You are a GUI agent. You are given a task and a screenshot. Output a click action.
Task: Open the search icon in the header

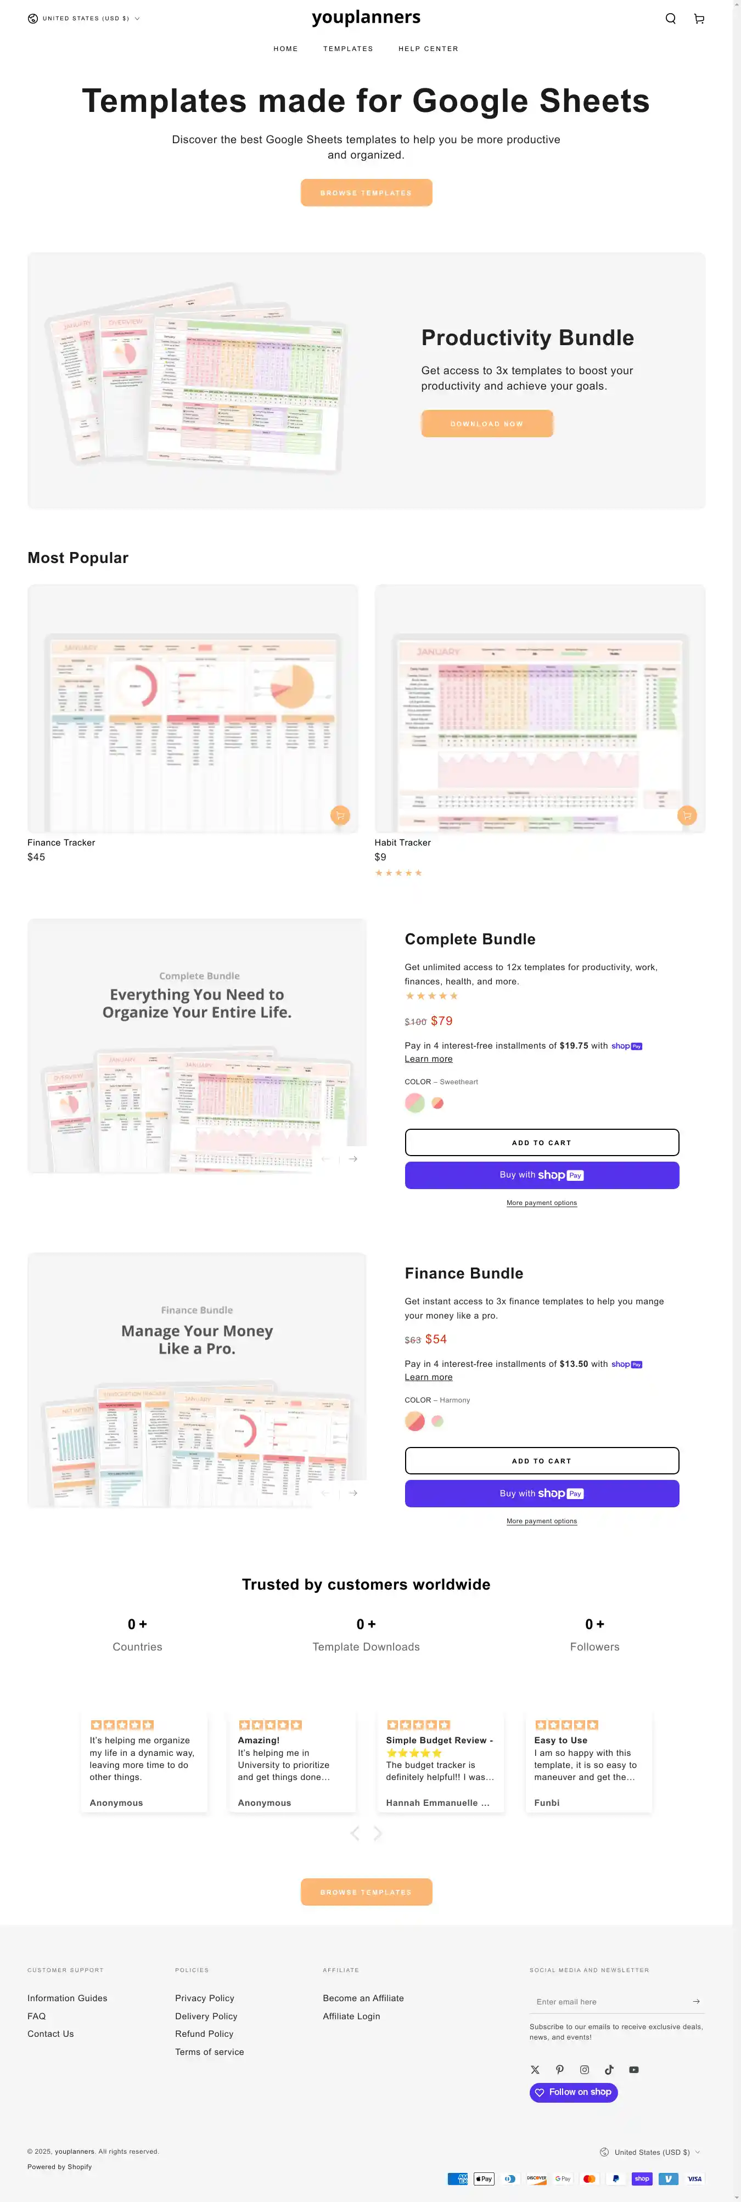[671, 19]
